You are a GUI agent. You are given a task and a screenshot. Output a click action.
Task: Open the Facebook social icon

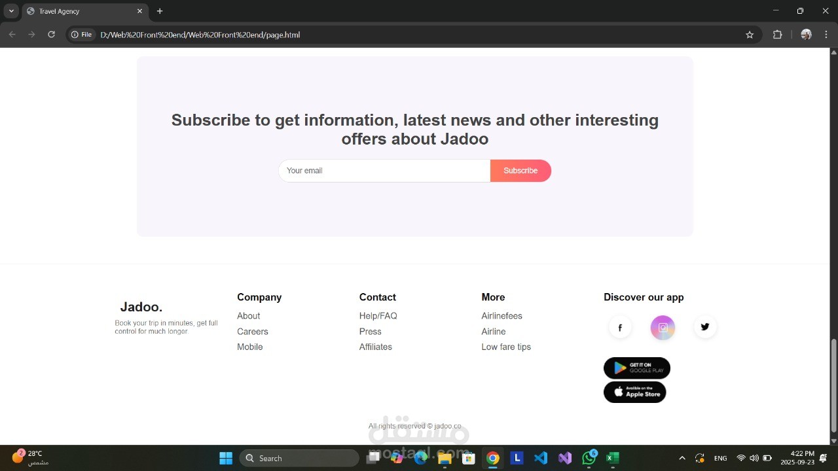[x=620, y=328]
